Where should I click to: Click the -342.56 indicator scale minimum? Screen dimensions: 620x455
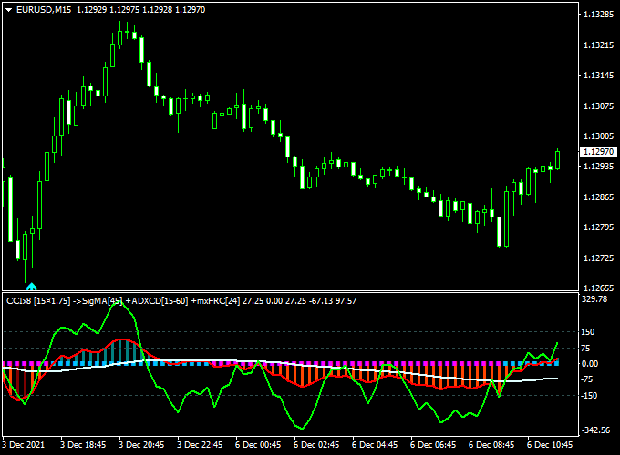point(596,430)
